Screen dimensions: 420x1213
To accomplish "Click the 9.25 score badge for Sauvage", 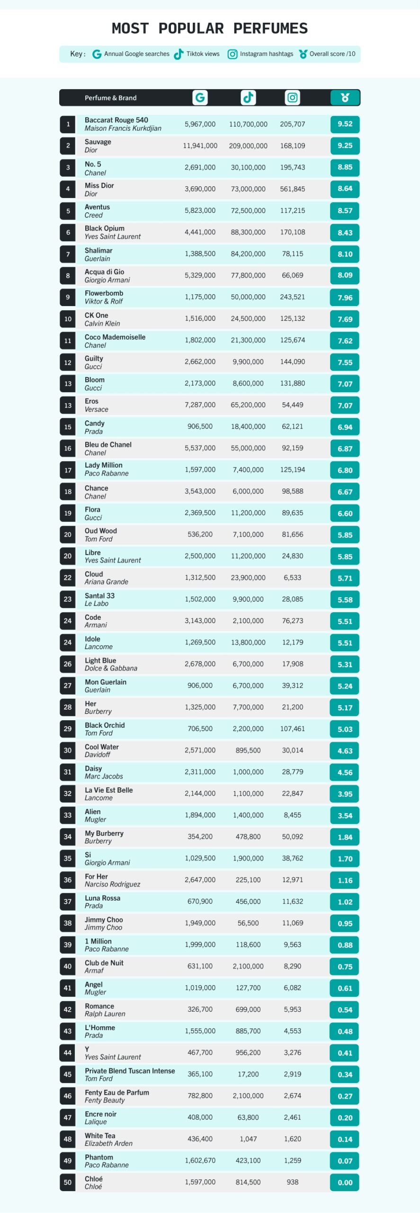I will click(x=345, y=146).
